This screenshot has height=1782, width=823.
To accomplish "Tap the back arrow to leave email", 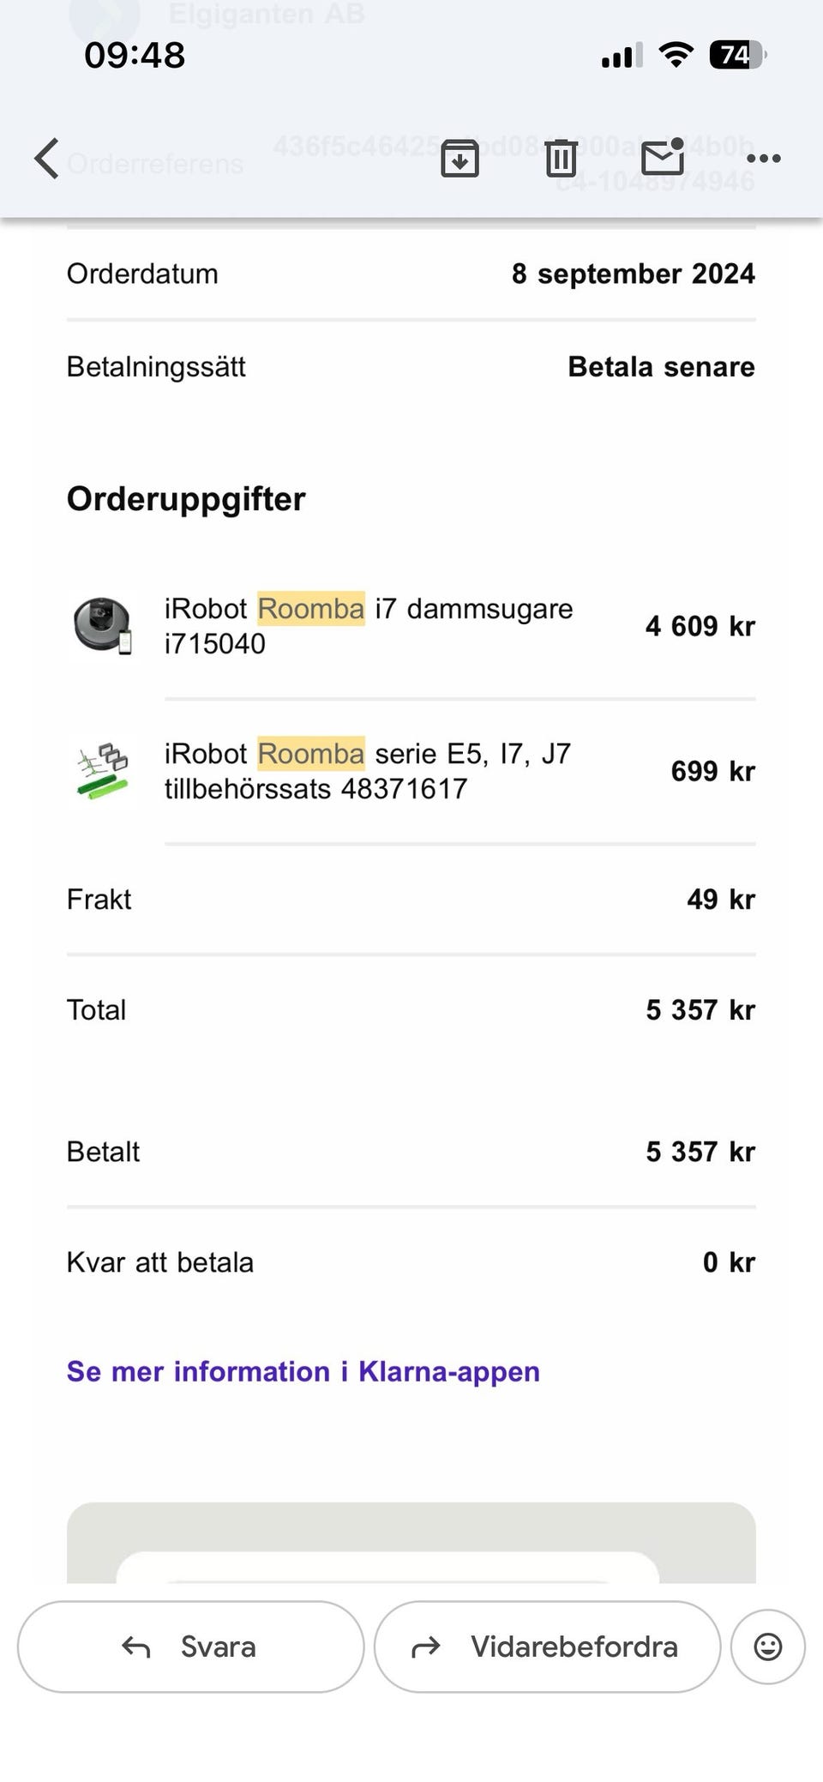I will point(47,159).
